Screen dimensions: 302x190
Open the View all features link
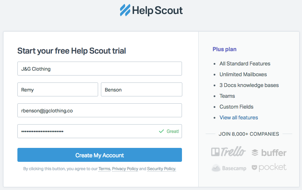point(239,118)
